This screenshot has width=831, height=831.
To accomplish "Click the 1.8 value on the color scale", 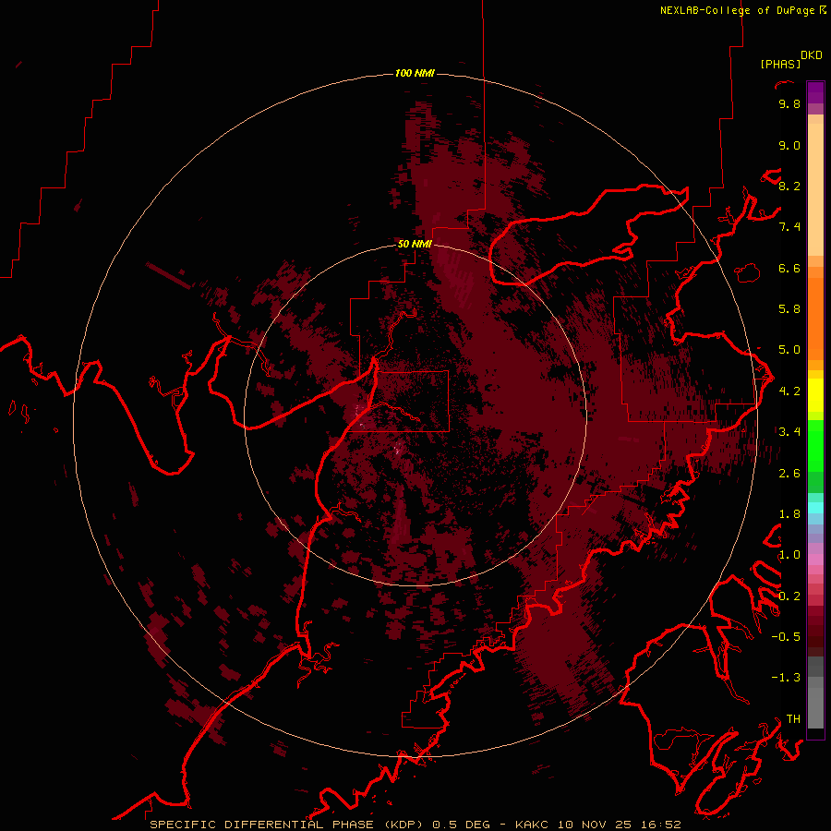I will click(789, 514).
